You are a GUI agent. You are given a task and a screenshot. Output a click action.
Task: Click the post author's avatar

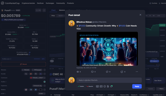coord(72,23)
